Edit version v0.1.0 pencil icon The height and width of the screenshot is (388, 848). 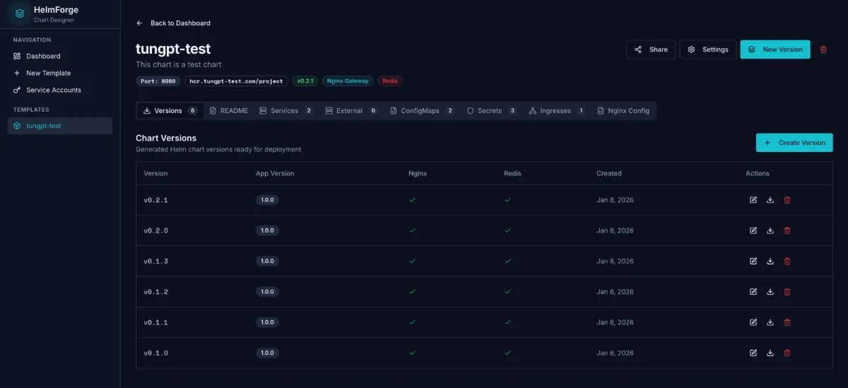point(753,353)
